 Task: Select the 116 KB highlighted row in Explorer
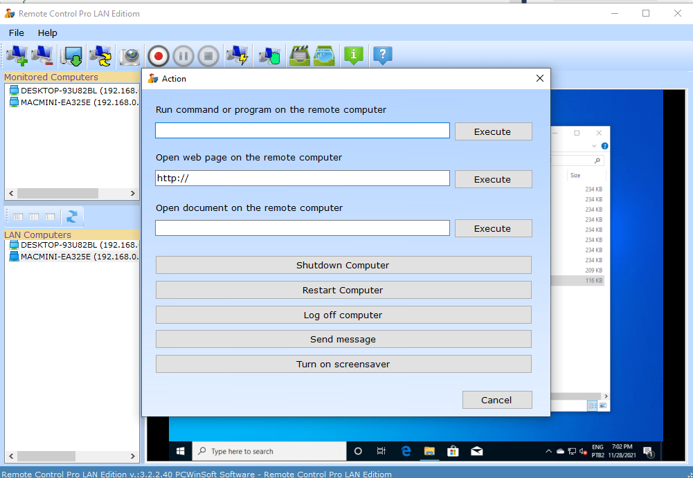coord(577,281)
